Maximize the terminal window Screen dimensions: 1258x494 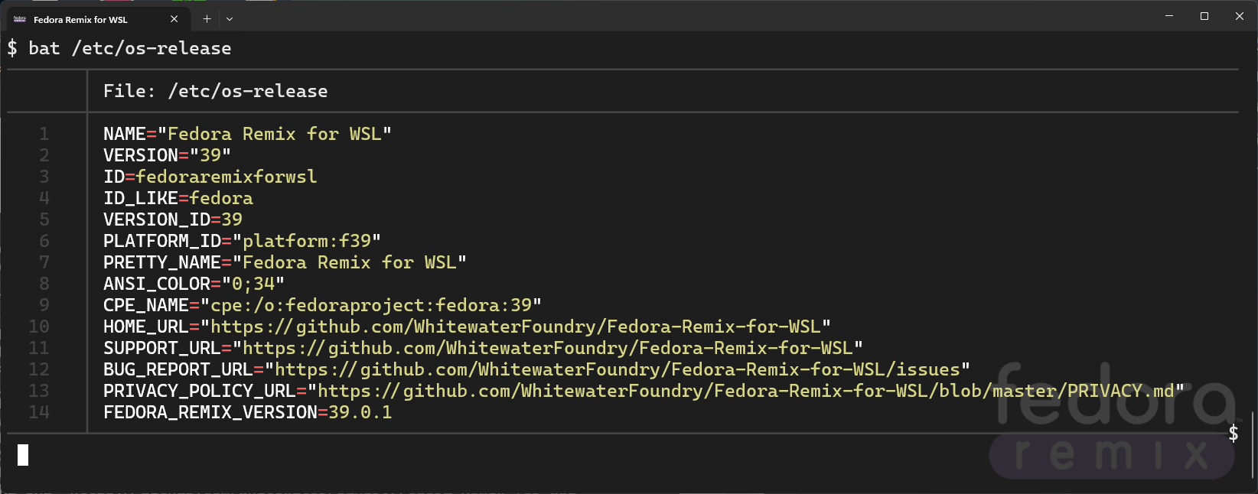[x=1204, y=16]
